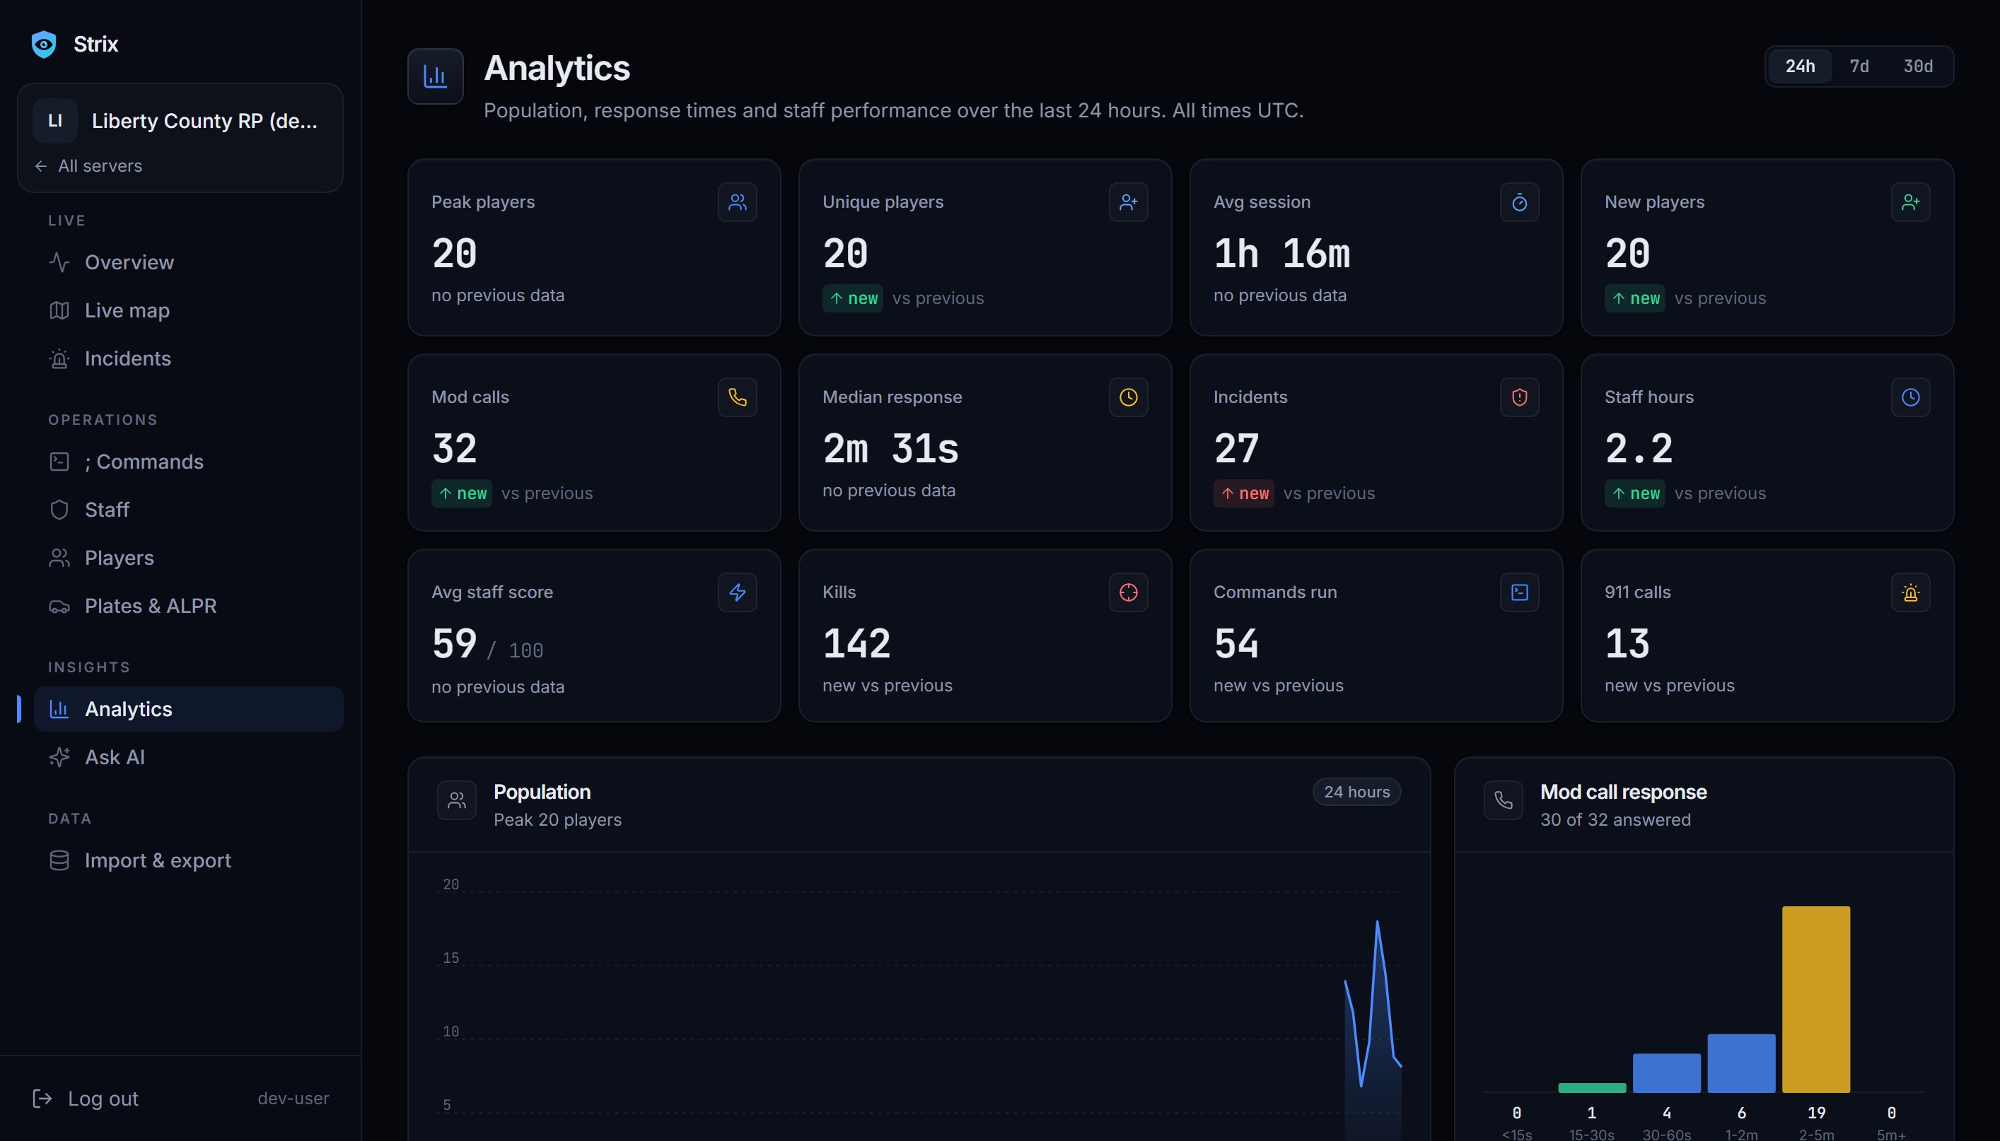2000x1141 pixels.
Task: Click the Population chart people icon
Action: coord(457,800)
